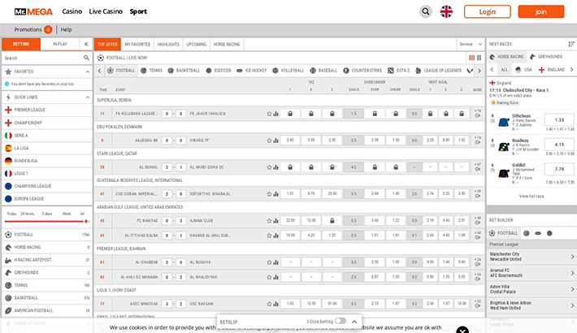Open the search magnifier in the header
Viewport: 577px width, 333px height.
(426, 11)
